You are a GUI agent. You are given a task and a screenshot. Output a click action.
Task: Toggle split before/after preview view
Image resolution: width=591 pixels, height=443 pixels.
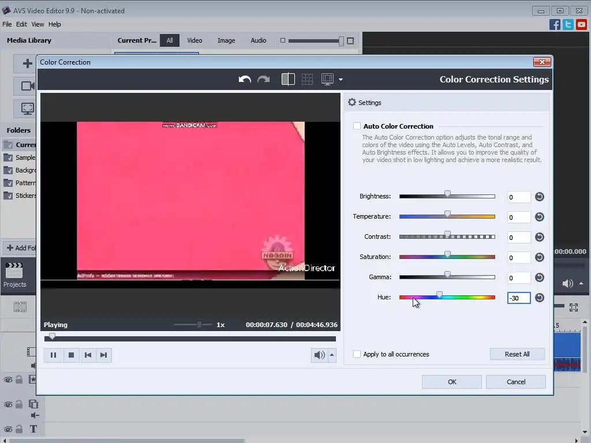pyautogui.click(x=288, y=80)
